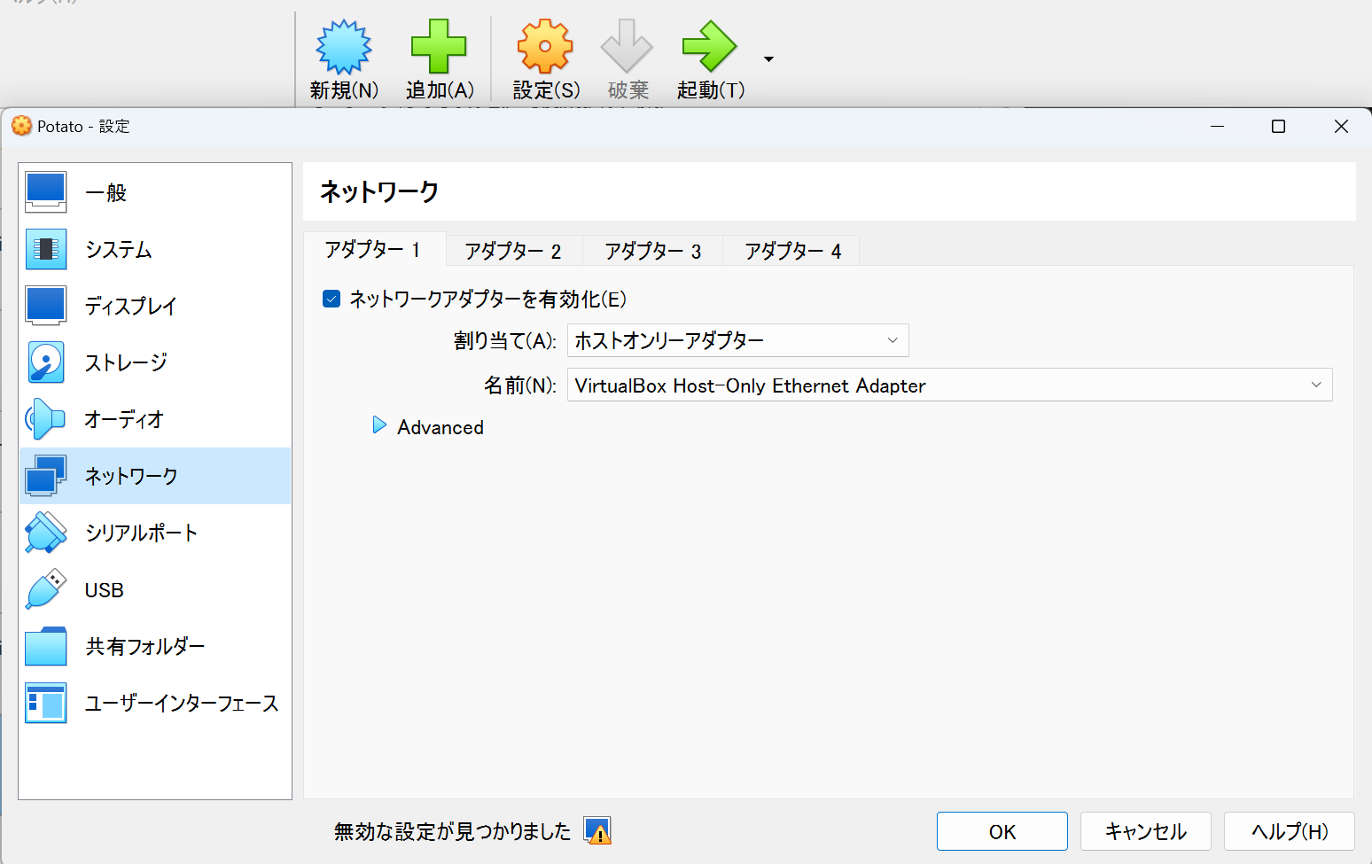Viewport: 1372px width, 864px height.
Task: Click the 無効な設定が見つかりました message
Action: [452, 831]
